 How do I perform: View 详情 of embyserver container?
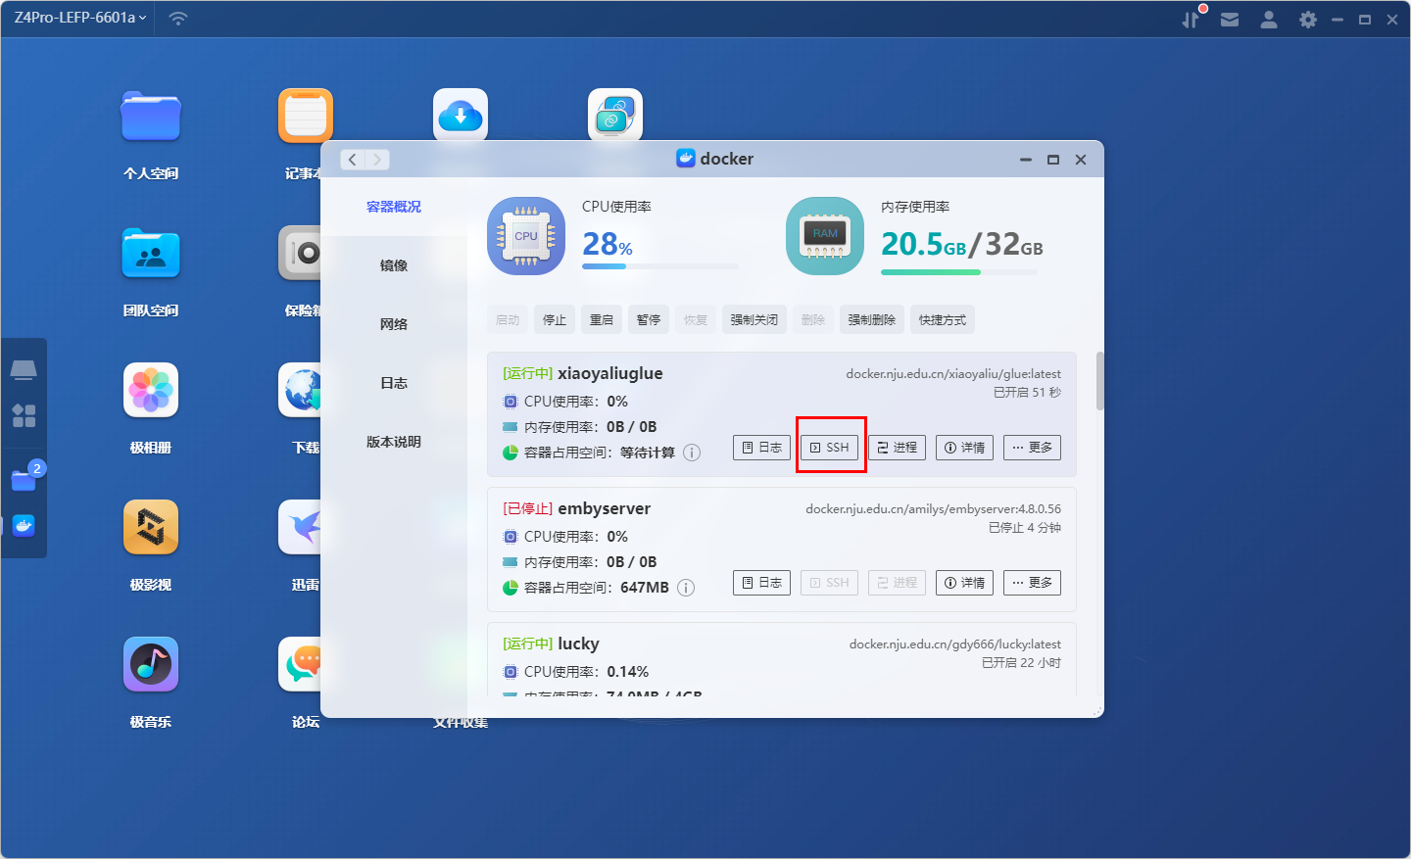(x=964, y=583)
